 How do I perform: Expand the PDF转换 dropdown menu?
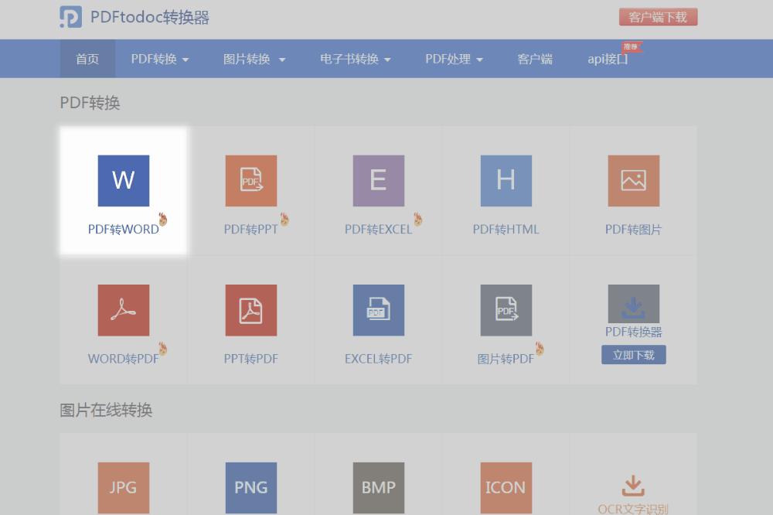click(159, 59)
